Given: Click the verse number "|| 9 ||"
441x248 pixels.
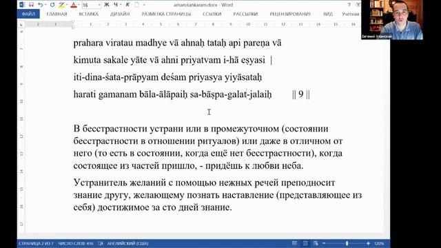Looking at the screenshot, I should (301, 94).
